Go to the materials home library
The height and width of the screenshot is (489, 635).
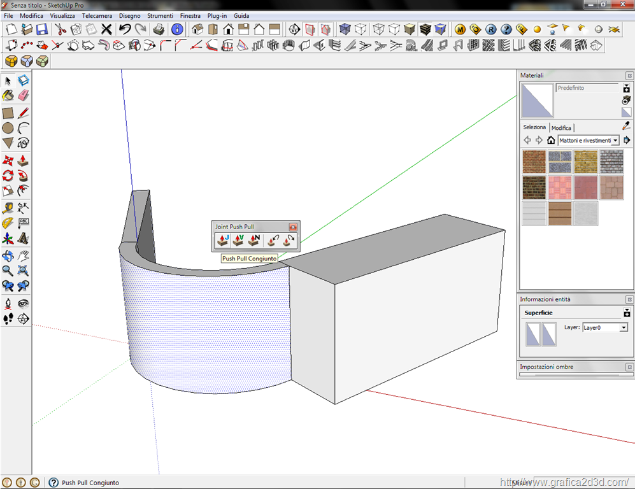(x=551, y=140)
